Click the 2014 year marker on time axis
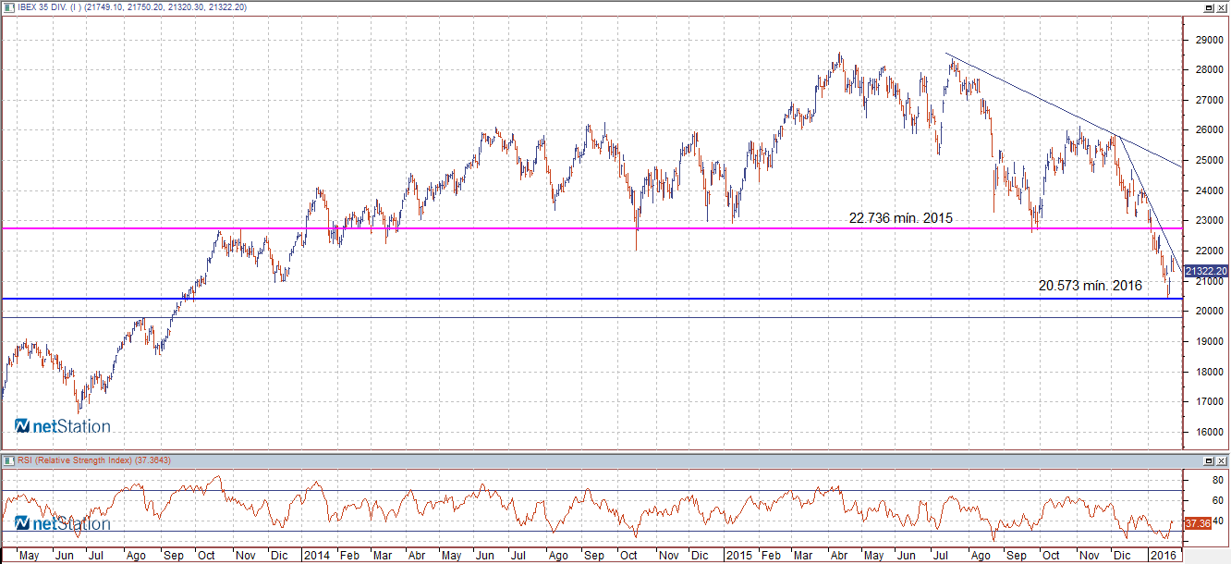1231x564 pixels. [316, 556]
